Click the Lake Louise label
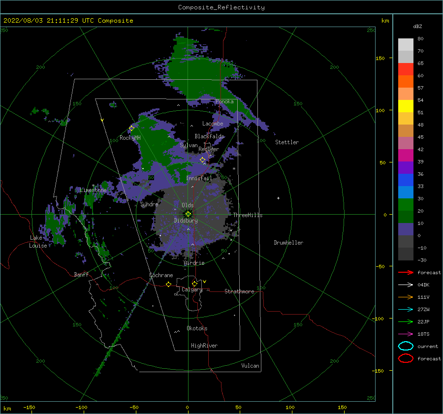Image resolution: width=443 pixels, height=414 pixels. click(38, 242)
